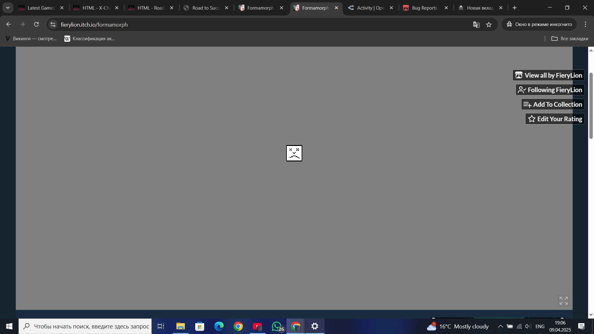Close the HTML - Road tab
This screenshot has height=334, width=594.
click(x=172, y=8)
